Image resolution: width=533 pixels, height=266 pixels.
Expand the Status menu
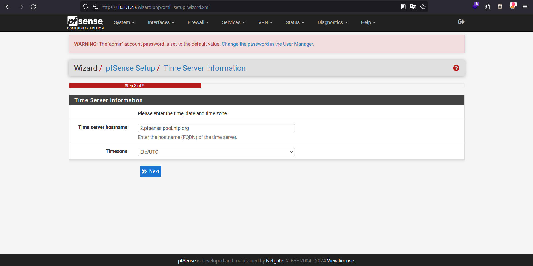tap(295, 22)
